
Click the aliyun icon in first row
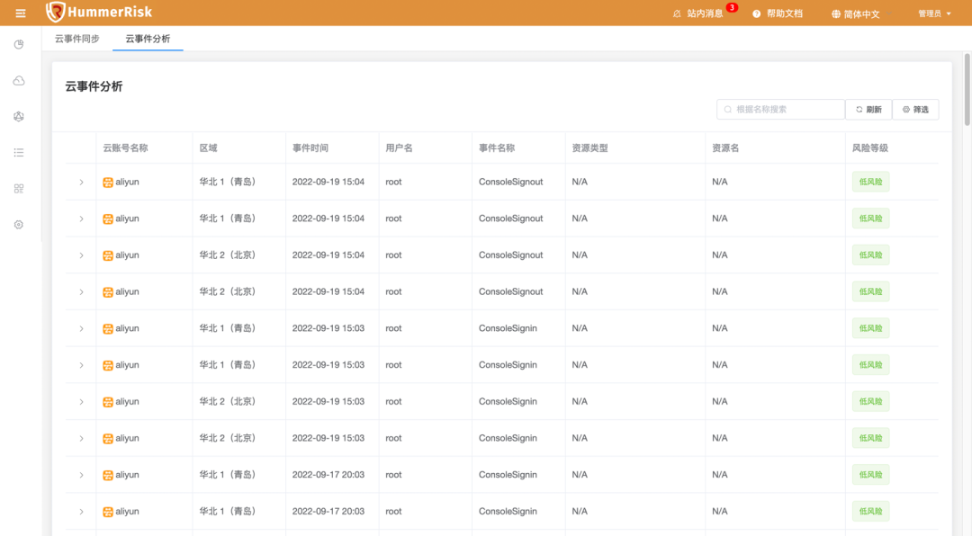pos(108,183)
